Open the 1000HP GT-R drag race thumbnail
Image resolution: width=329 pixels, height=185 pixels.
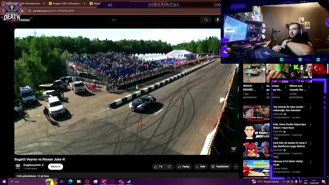(257, 168)
